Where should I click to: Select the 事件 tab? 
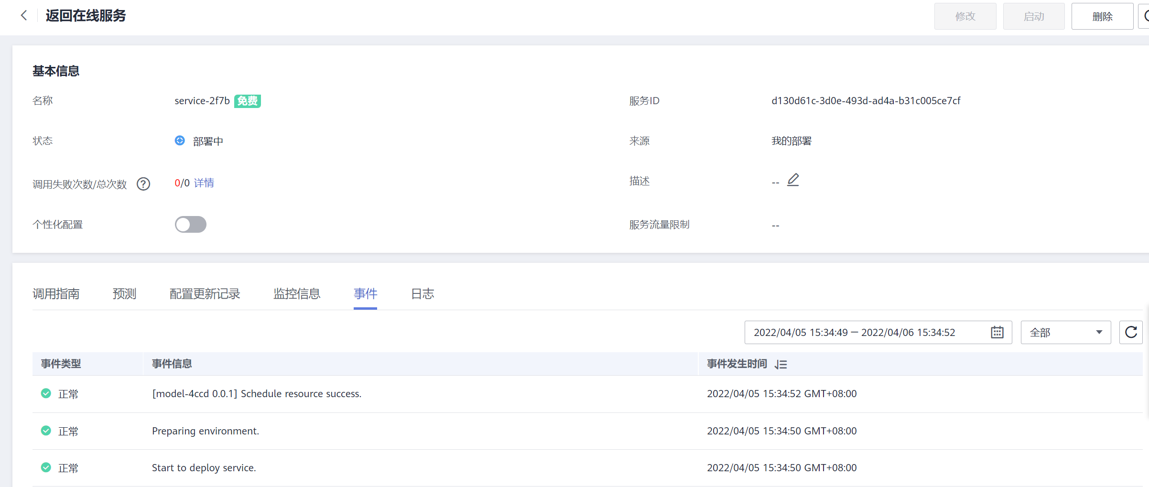(x=365, y=293)
